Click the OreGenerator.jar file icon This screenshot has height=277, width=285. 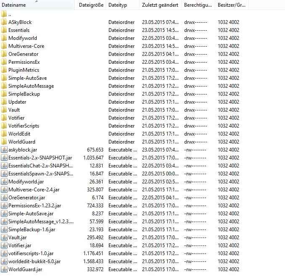(x=4, y=198)
